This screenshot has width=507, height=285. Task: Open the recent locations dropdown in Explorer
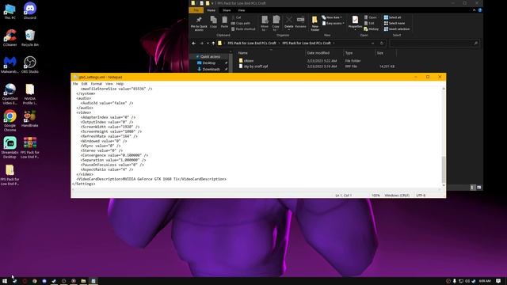(208, 44)
